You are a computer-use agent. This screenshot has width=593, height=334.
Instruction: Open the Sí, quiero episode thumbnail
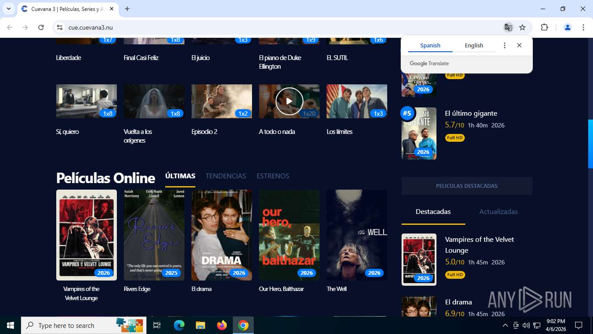86,101
